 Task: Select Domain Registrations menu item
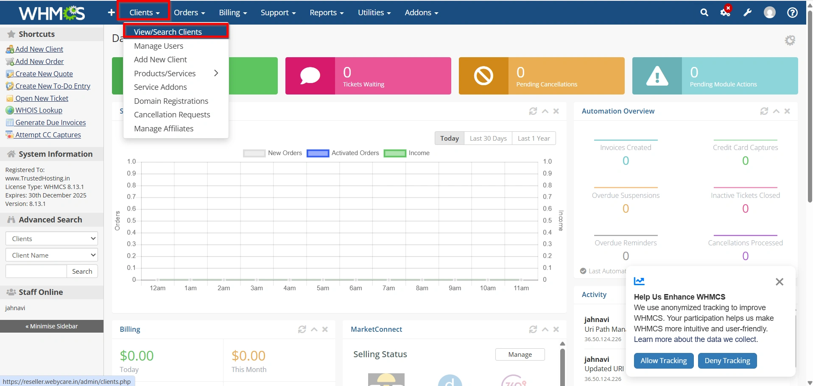click(176, 101)
